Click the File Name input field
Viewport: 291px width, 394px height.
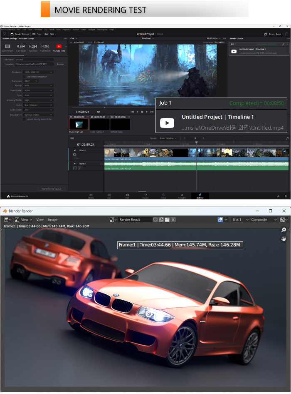click(34, 60)
